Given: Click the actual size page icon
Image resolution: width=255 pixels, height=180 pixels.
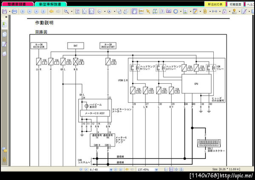Looking at the screenshot, I should tap(78, 11).
